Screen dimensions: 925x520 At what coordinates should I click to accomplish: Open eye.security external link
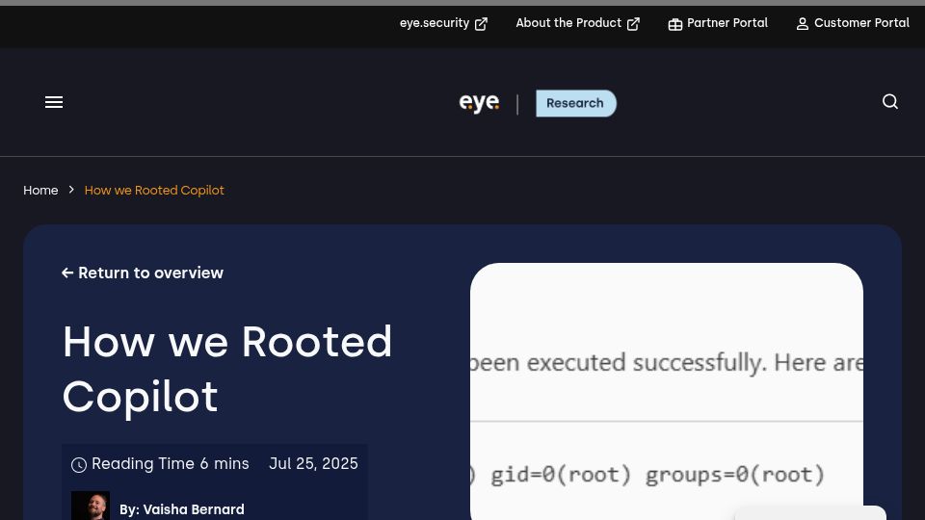pyautogui.click(x=443, y=23)
